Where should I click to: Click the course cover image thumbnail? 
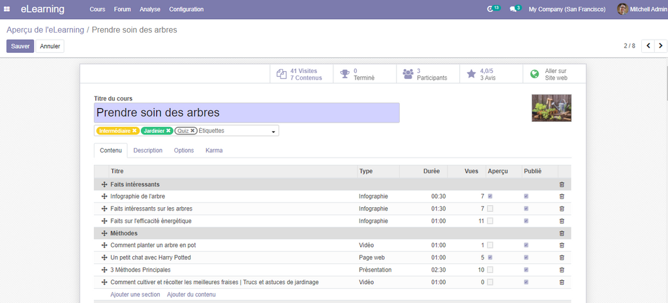[551, 108]
